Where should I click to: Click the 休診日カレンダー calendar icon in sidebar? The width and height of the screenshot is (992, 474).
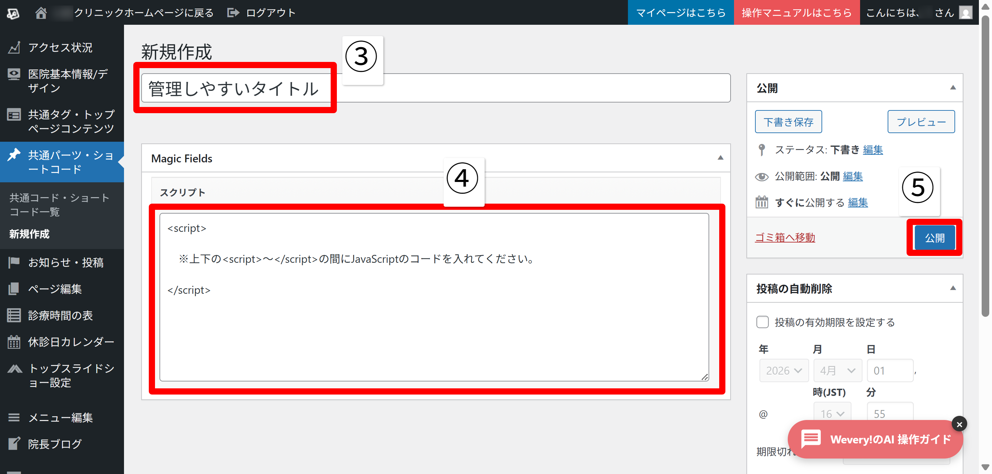tap(14, 342)
